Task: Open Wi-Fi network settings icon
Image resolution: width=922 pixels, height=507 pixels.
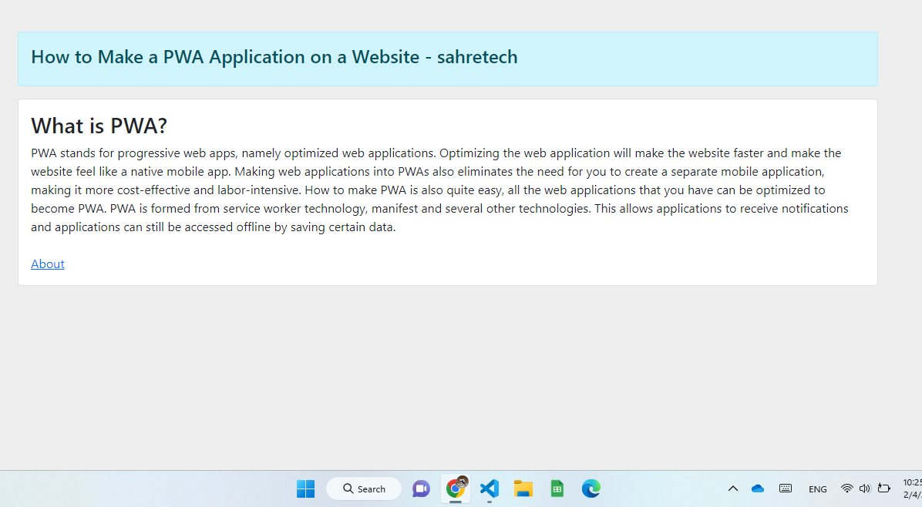Action: pos(846,489)
